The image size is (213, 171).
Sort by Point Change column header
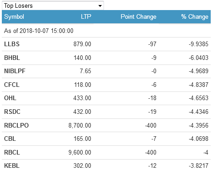[x=138, y=16]
